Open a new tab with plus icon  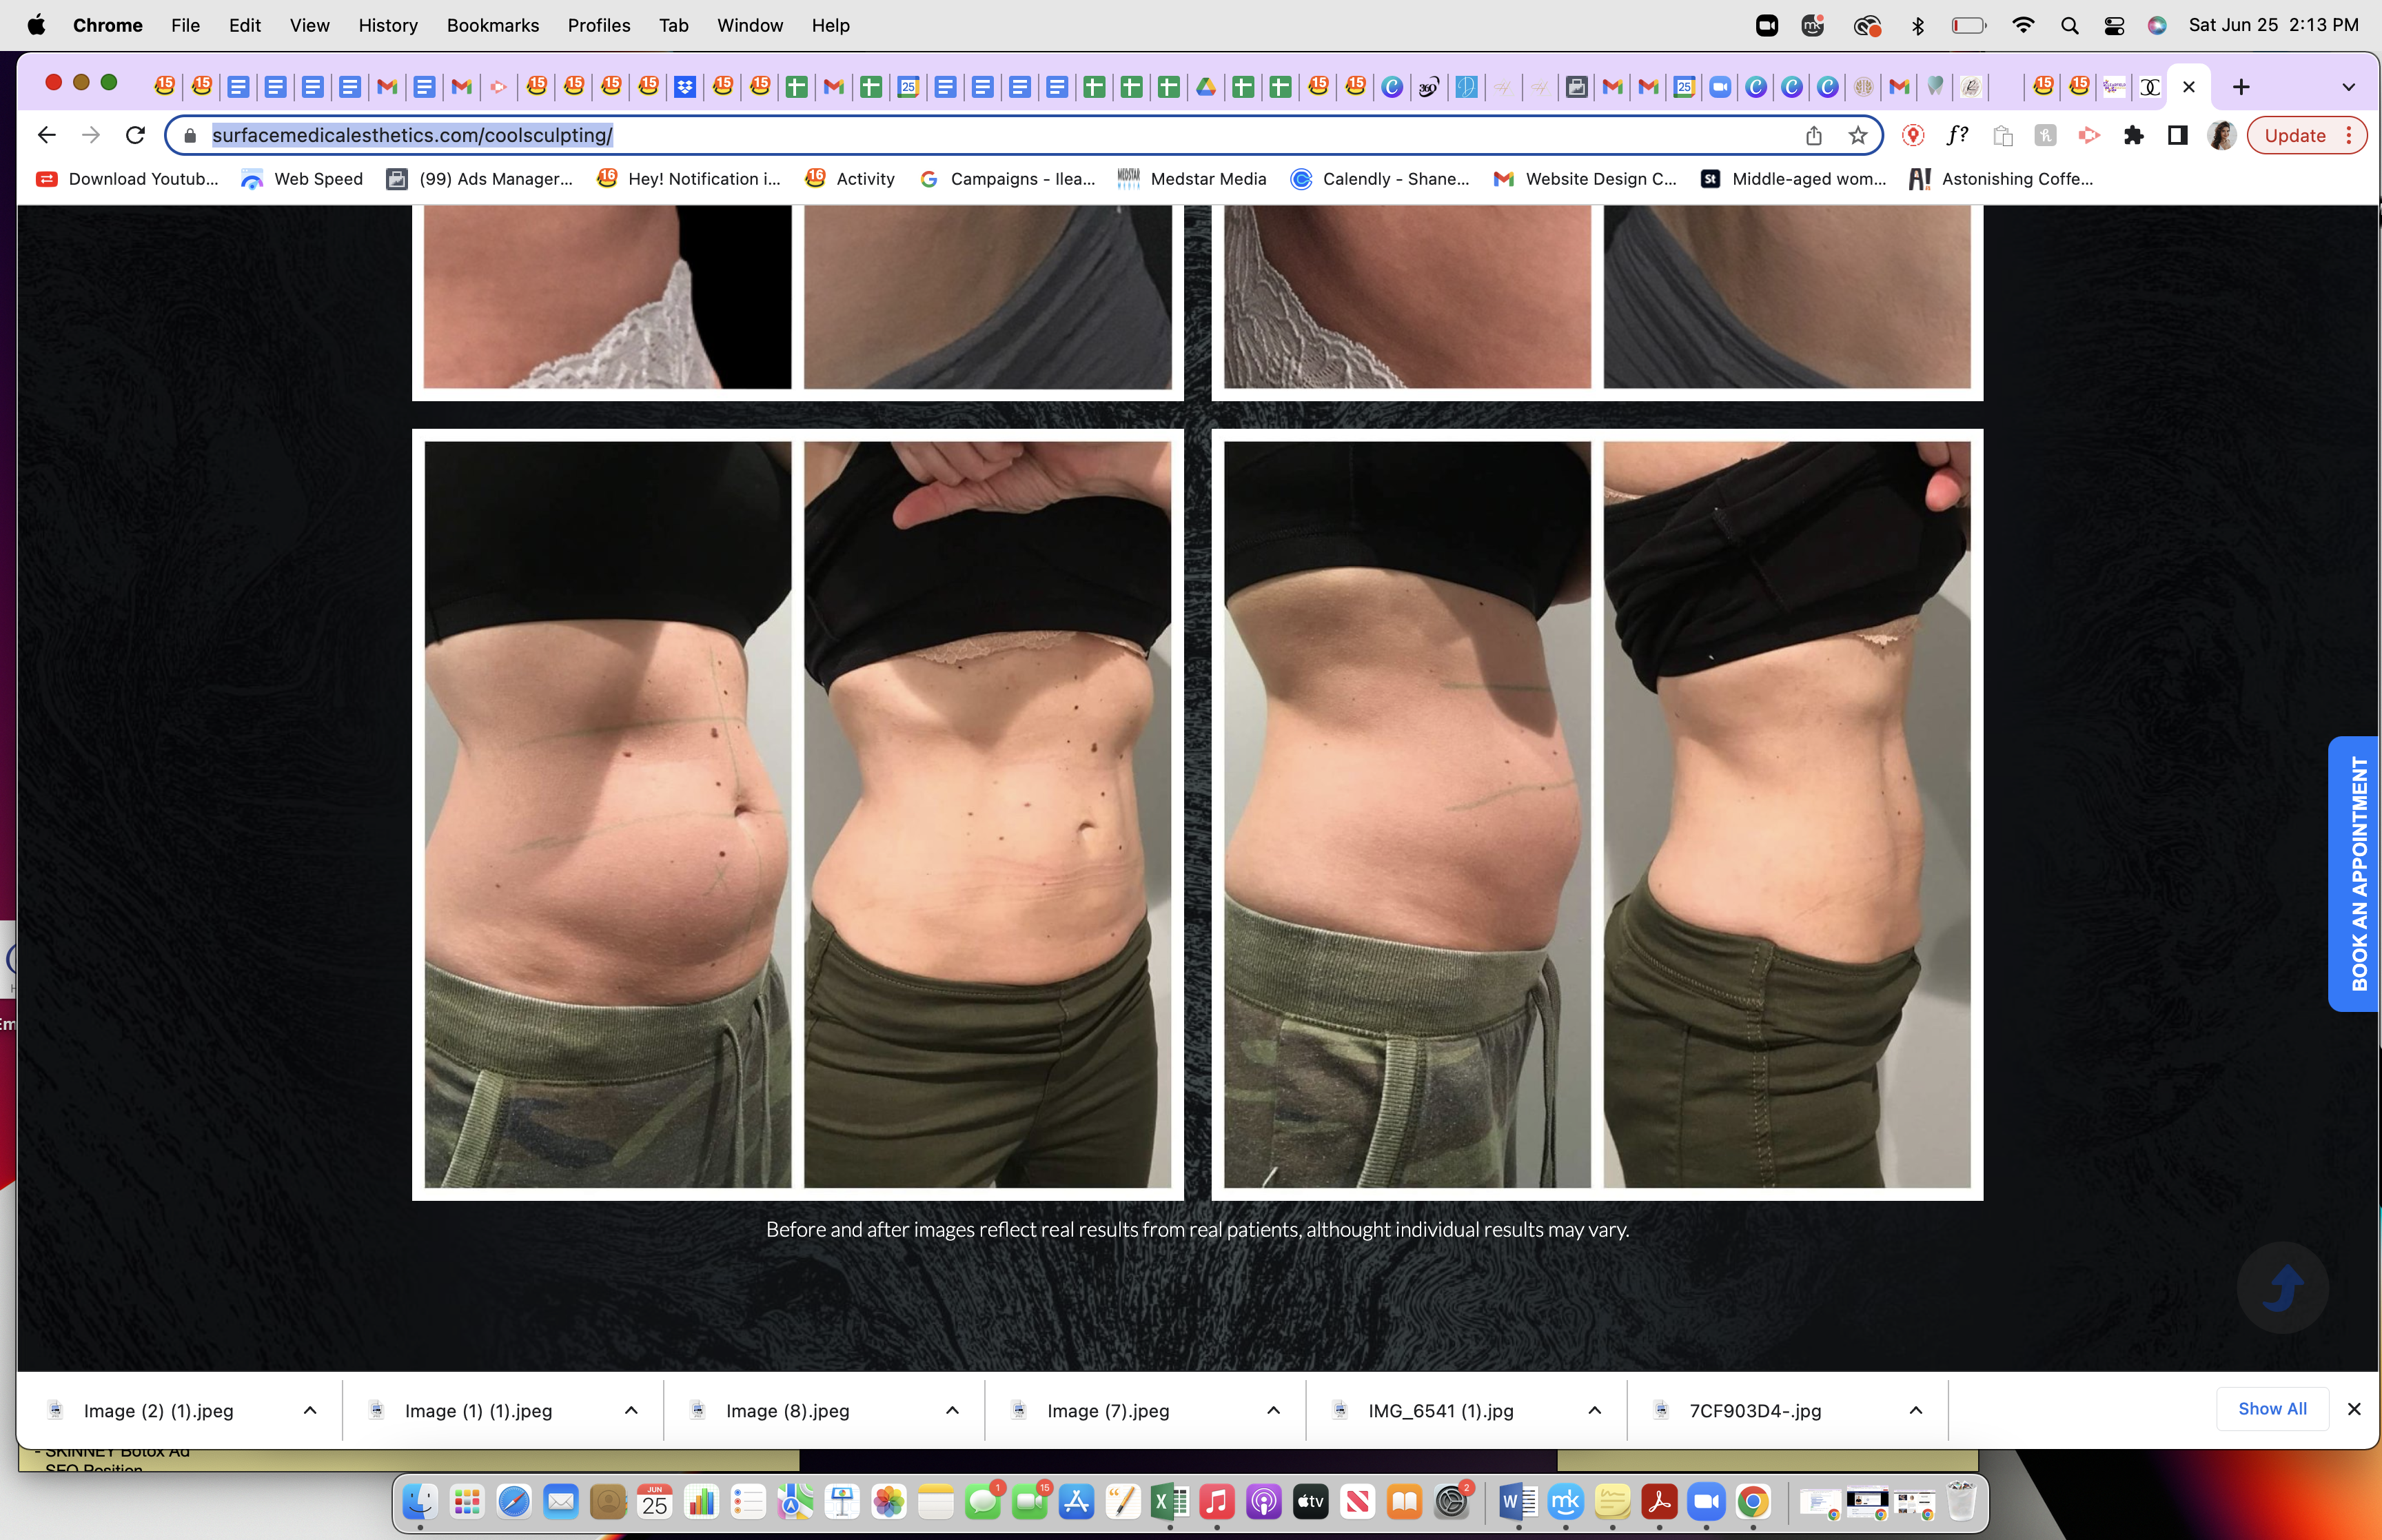point(2241,87)
